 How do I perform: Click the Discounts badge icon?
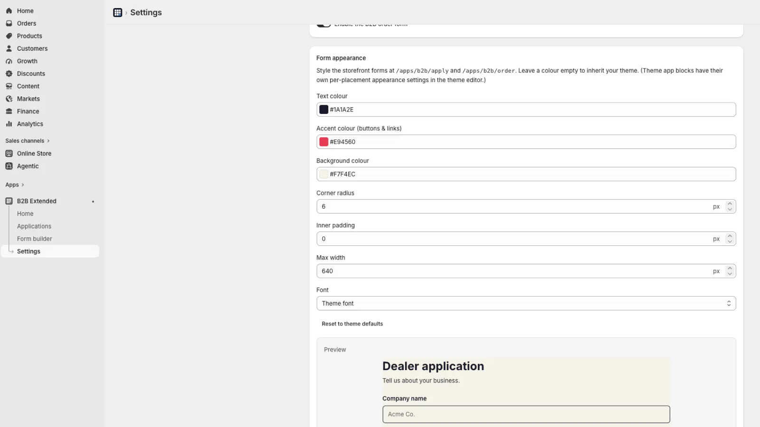[x=9, y=74]
